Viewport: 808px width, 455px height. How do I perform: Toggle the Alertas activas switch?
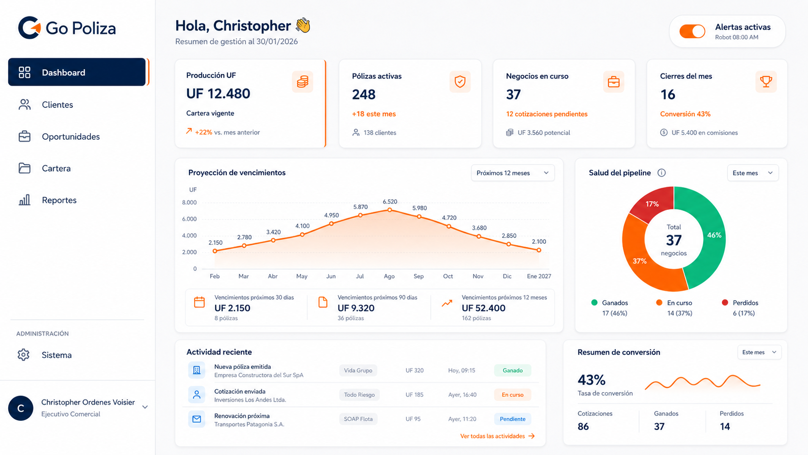coord(693,31)
